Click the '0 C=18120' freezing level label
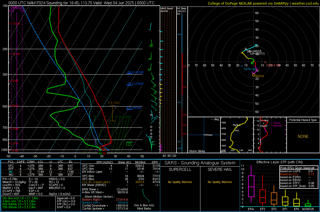Viewport: 320px width, 212px height. 134,108
